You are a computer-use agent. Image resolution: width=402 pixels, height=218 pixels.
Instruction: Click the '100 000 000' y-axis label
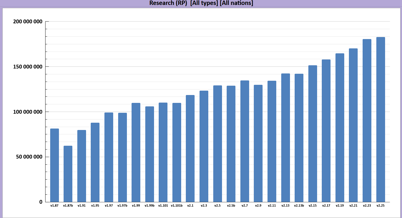[x=28, y=112]
